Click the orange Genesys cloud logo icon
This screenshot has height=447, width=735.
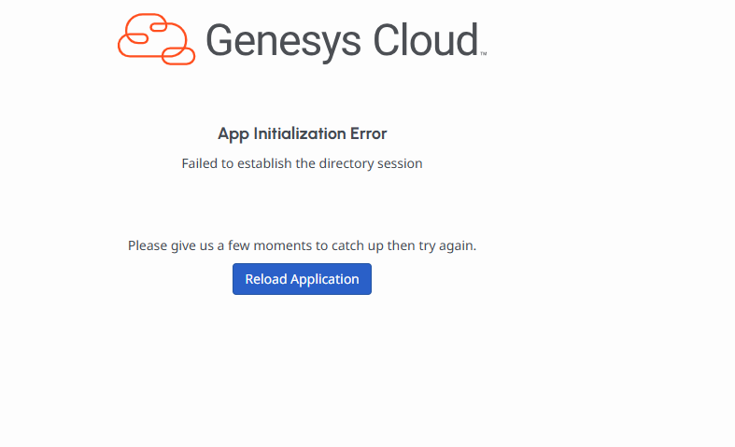pos(156,39)
